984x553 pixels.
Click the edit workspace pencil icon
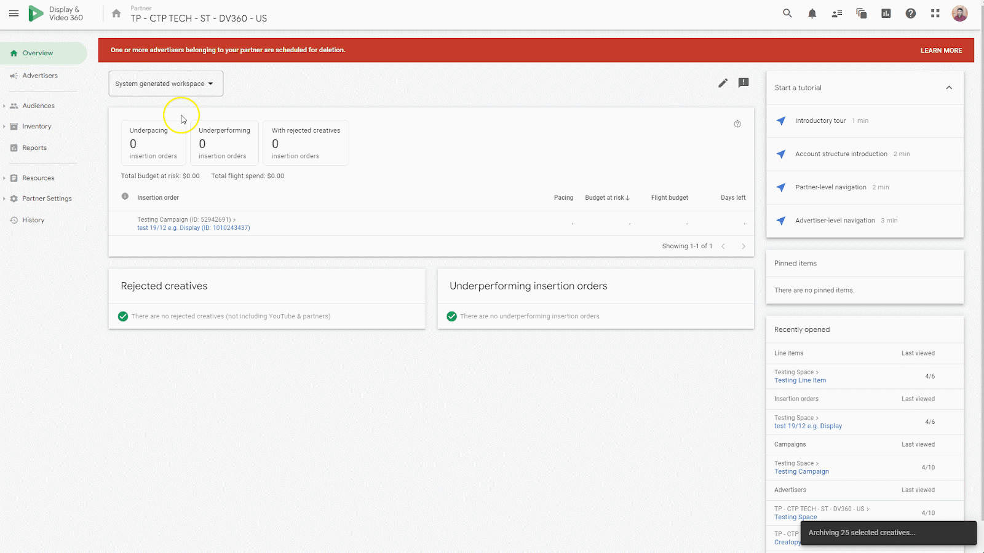(723, 83)
